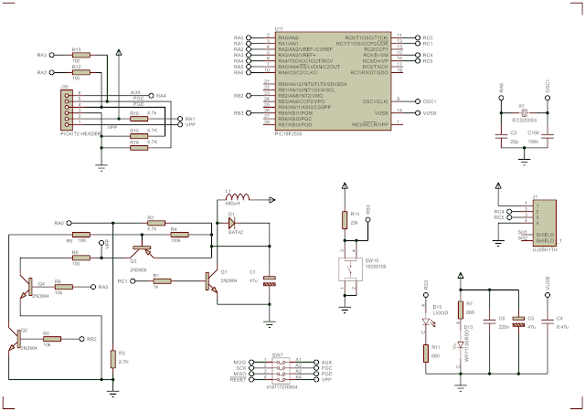
Task: Select resistor R12 near the RA2 terminal
Action: pyautogui.click(x=81, y=72)
